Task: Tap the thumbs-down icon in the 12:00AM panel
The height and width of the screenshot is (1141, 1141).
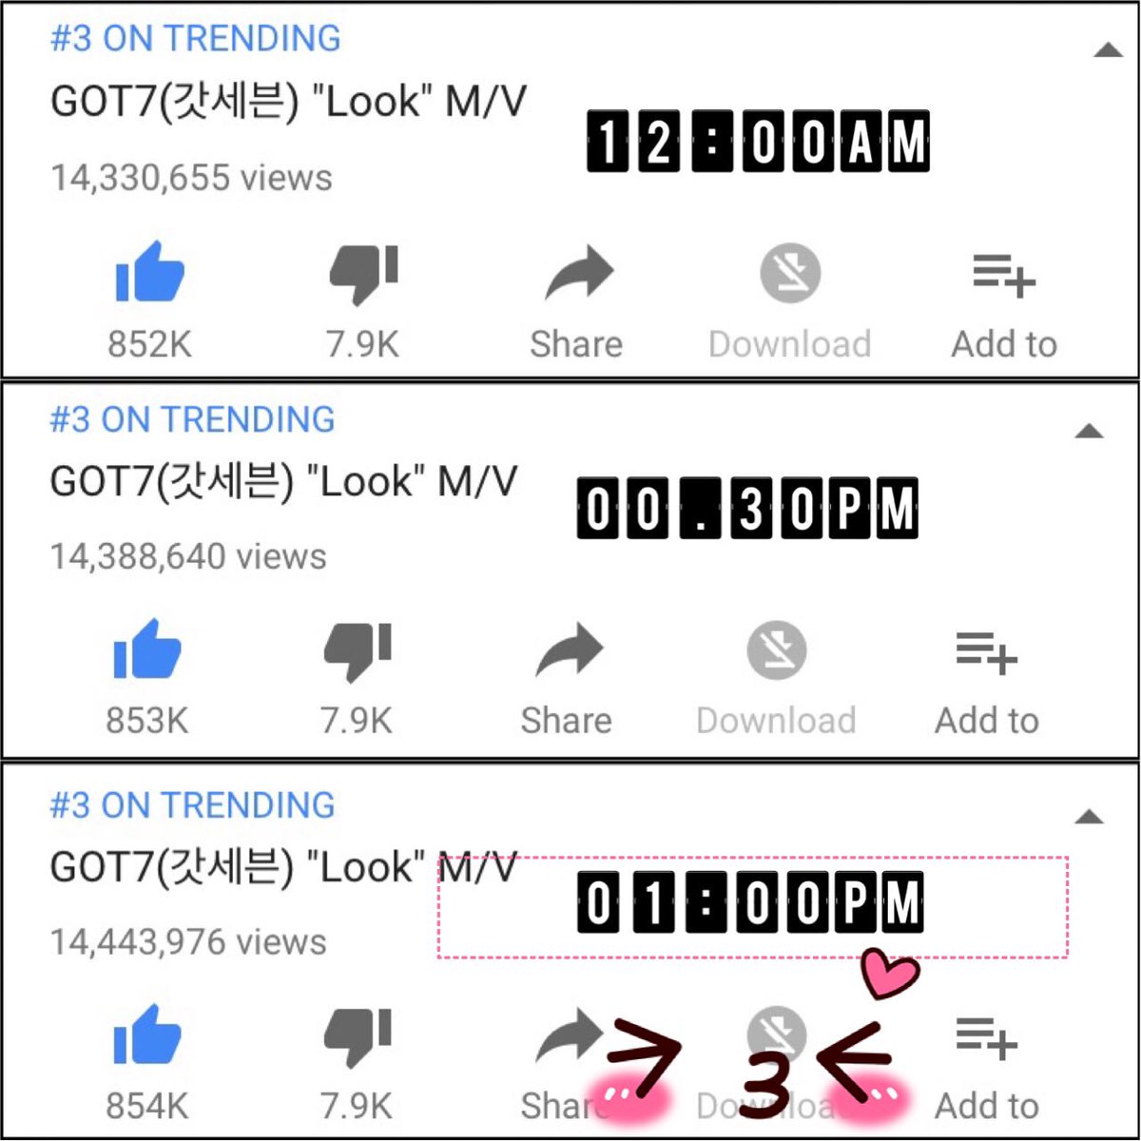Action: (362, 275)
